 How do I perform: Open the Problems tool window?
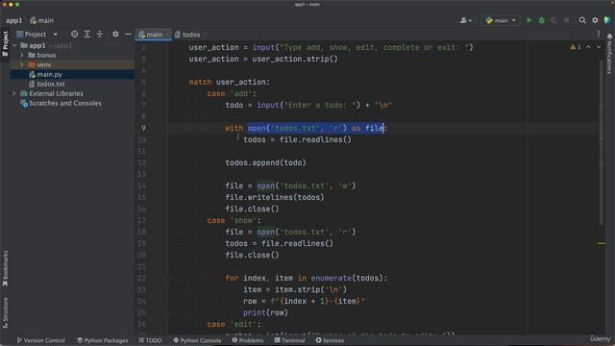(248, 340)
